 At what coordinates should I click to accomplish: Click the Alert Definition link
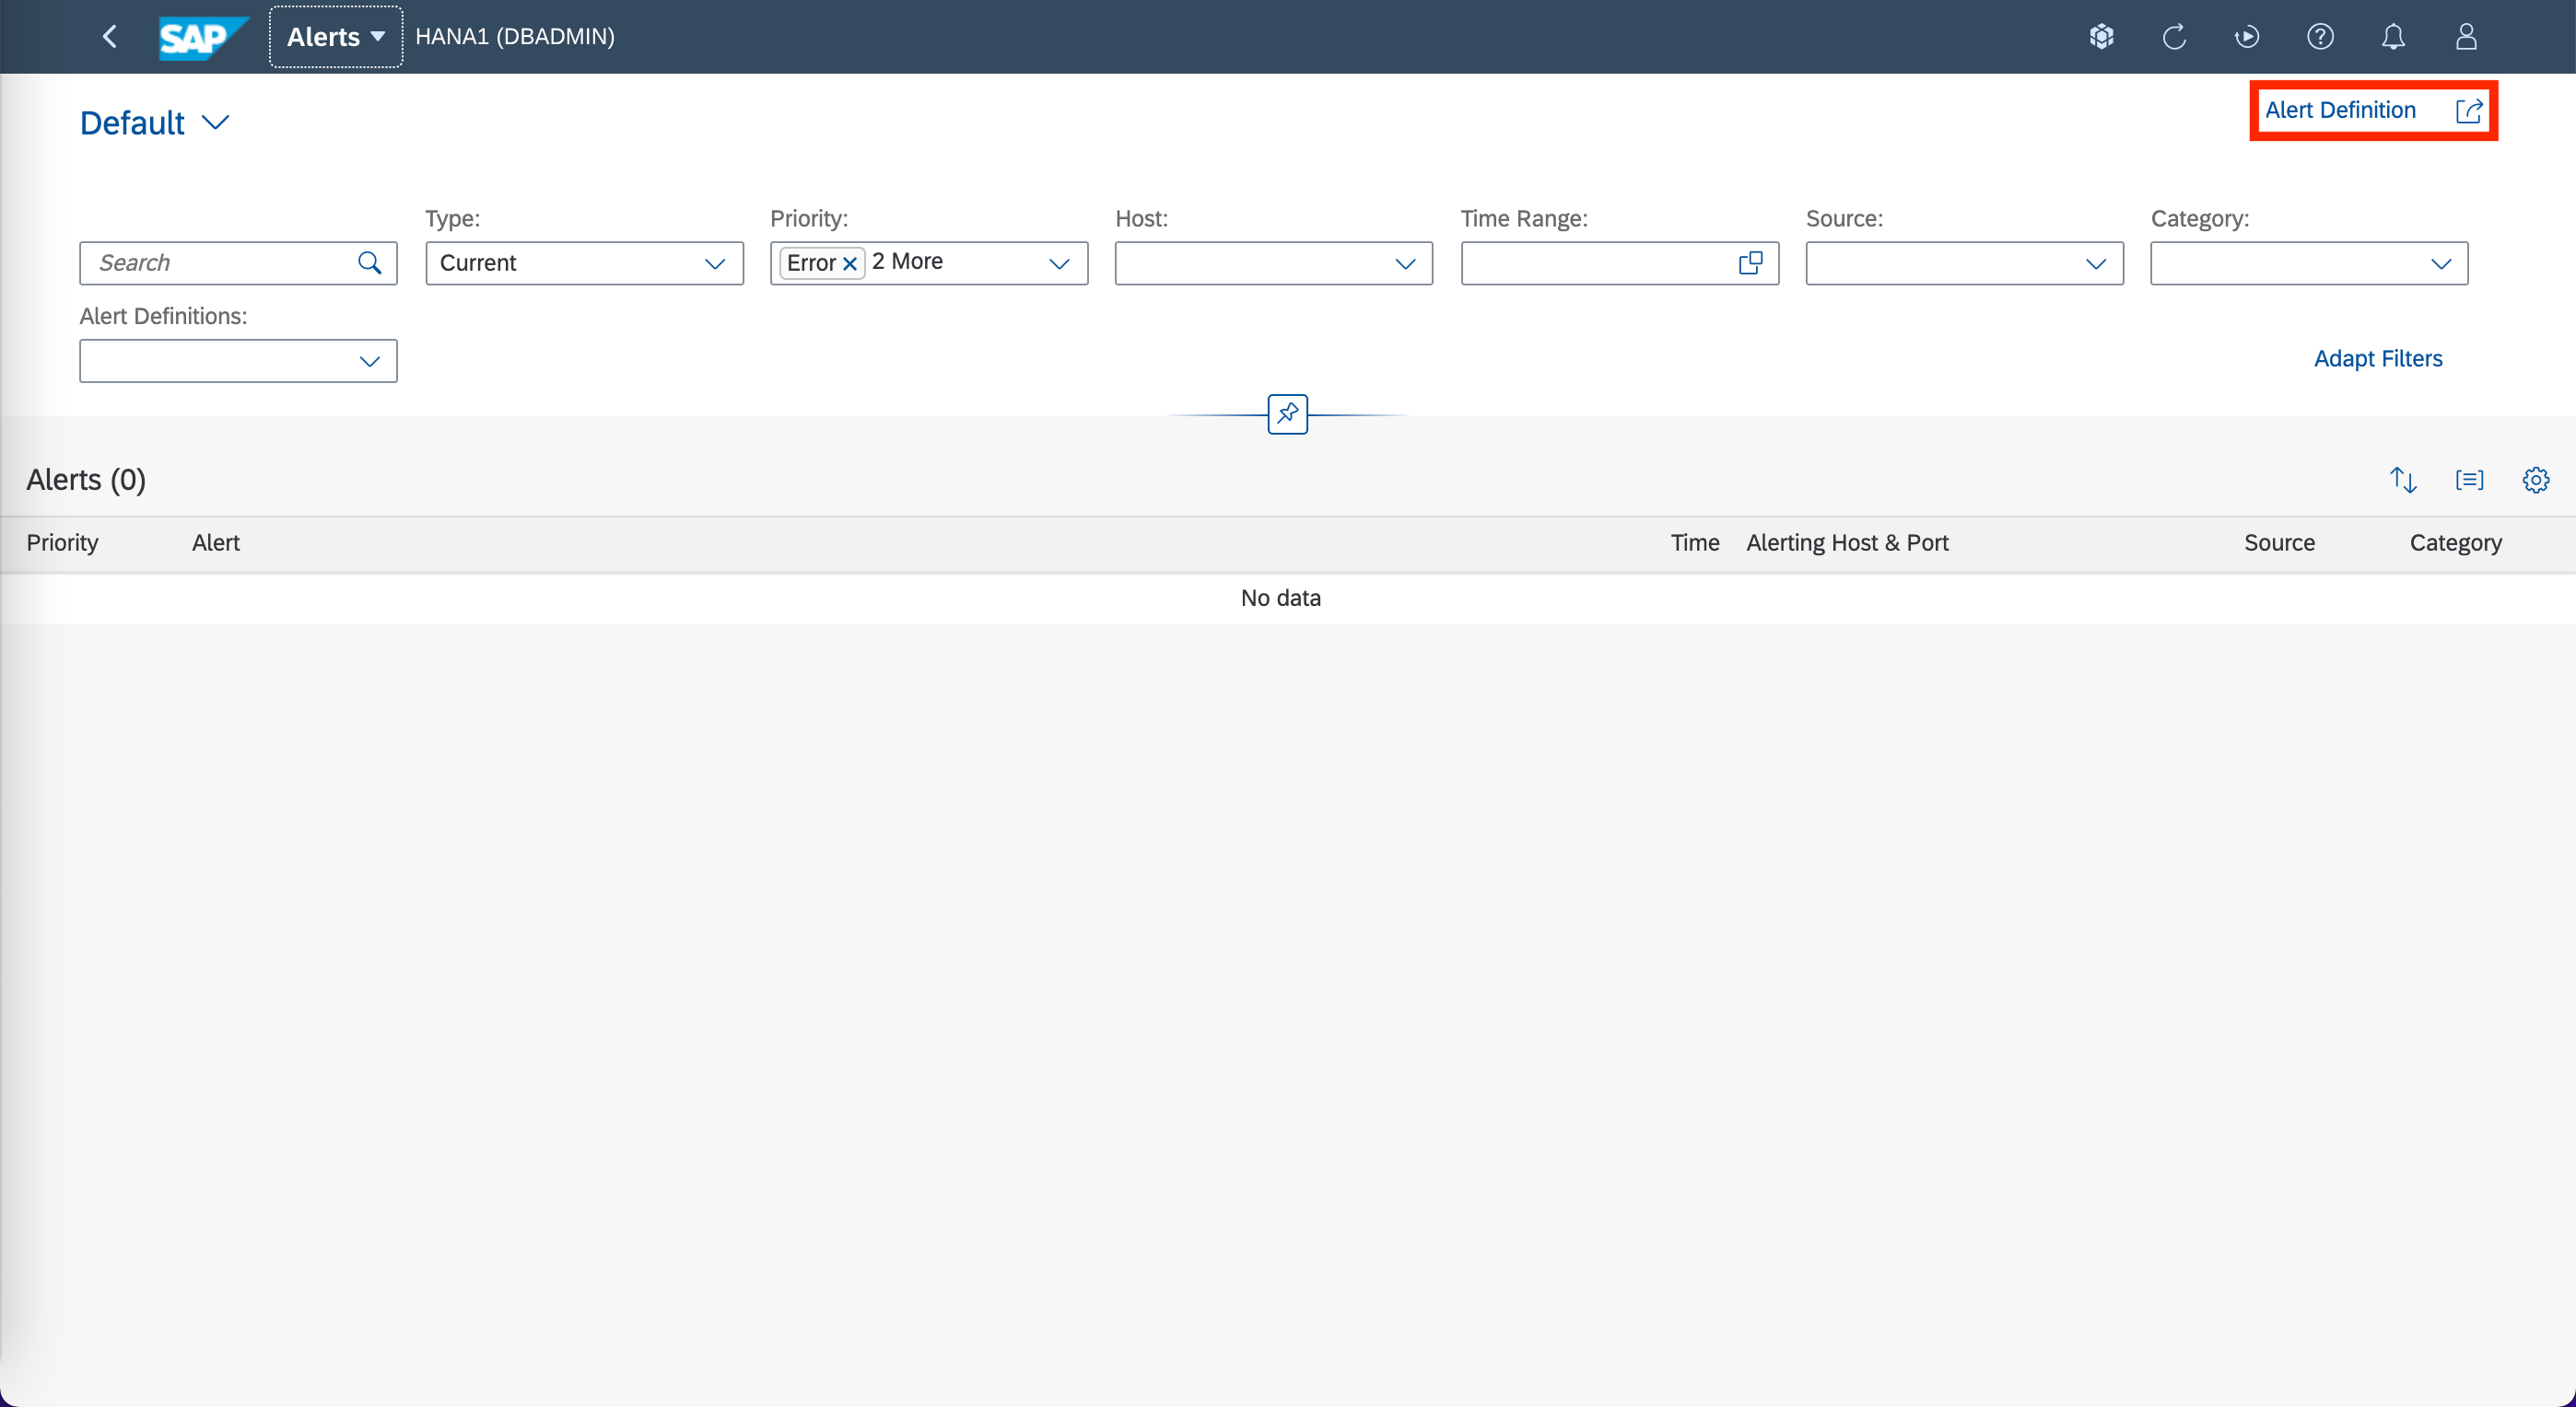pyautogui.click(x=2340, y=110)
